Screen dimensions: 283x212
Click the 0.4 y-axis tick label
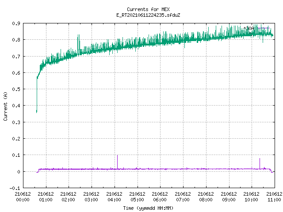click(16, 106)
